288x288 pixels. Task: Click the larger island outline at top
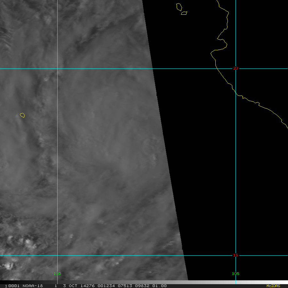tap(179, 7)
